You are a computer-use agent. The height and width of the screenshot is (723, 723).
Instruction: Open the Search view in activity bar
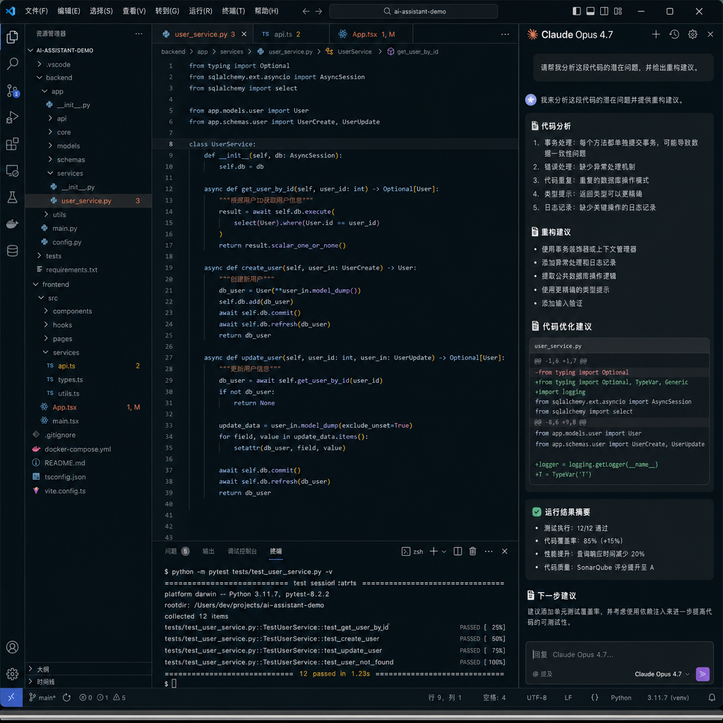pos(13,63)
